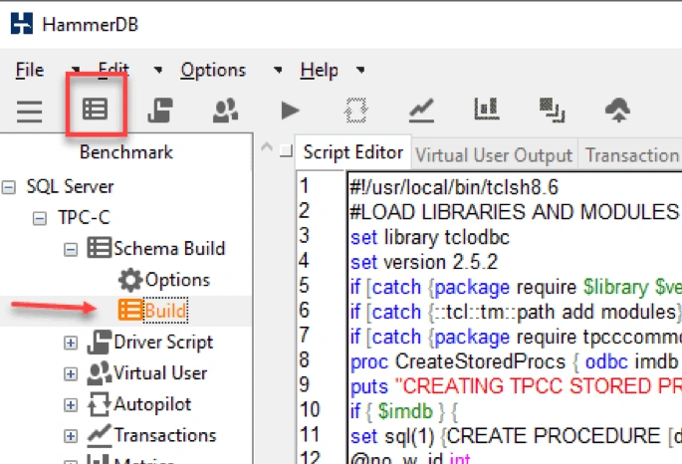
Task: Click the Transactions chart icon in tree
Action: 100,435
